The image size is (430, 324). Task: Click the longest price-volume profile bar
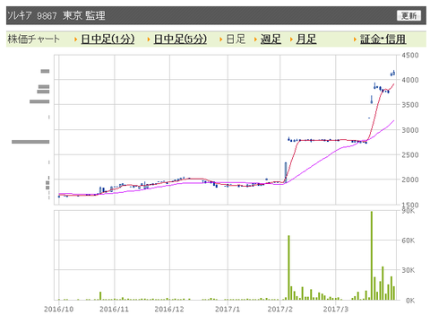(30, 142)
